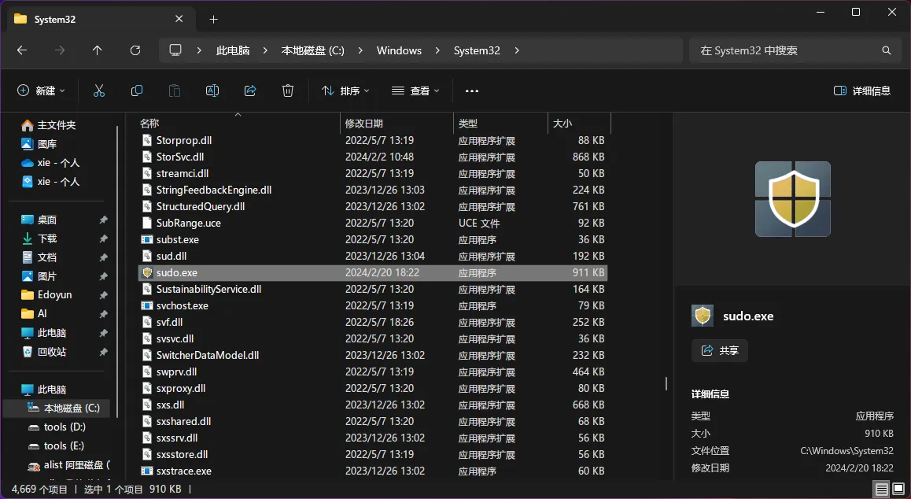Select tools (E:) drive in sidebar

coord(57,445)
